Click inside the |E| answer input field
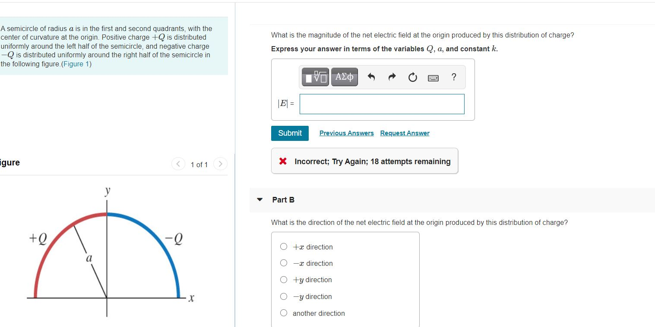 point(381,104)
